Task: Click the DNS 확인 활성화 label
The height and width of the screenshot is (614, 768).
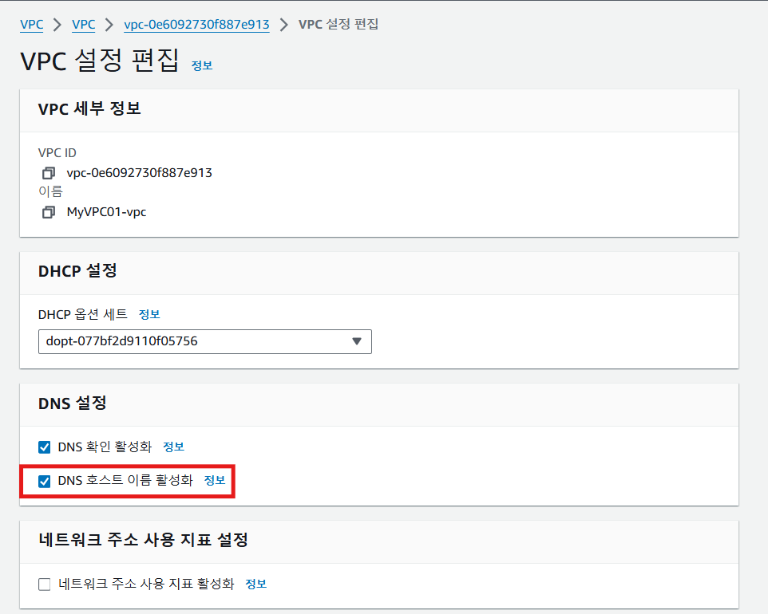Action: click(105, 447)
